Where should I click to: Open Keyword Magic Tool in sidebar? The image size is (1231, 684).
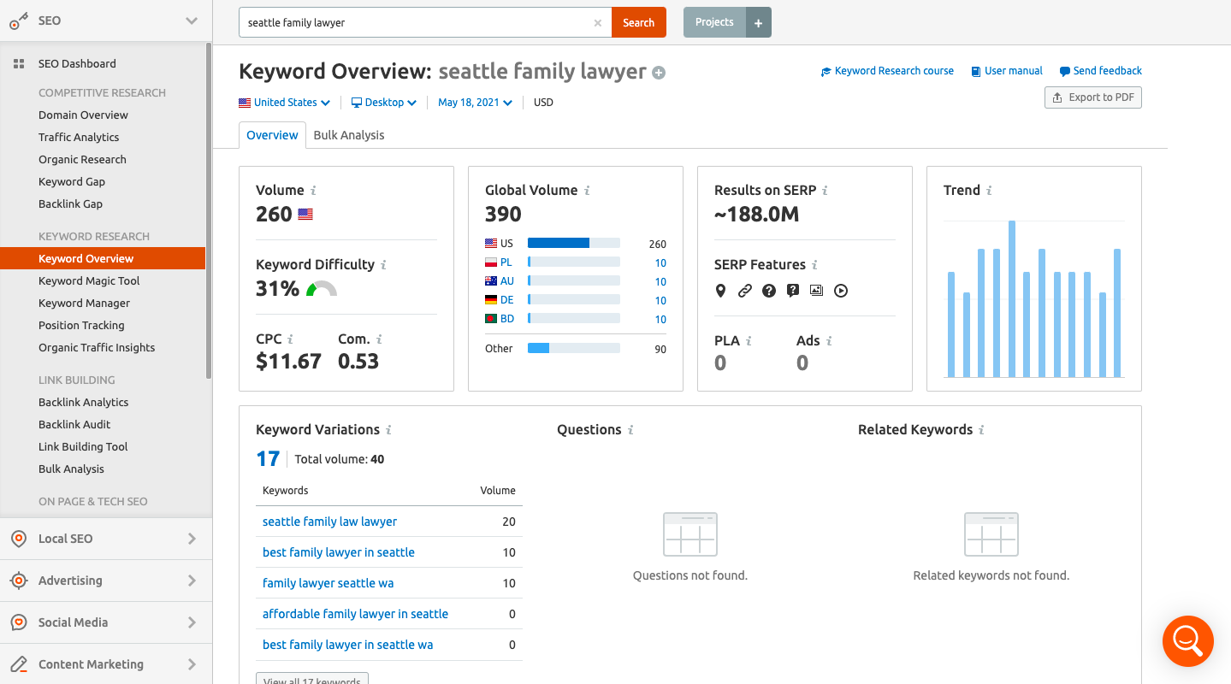pos(89,280)
